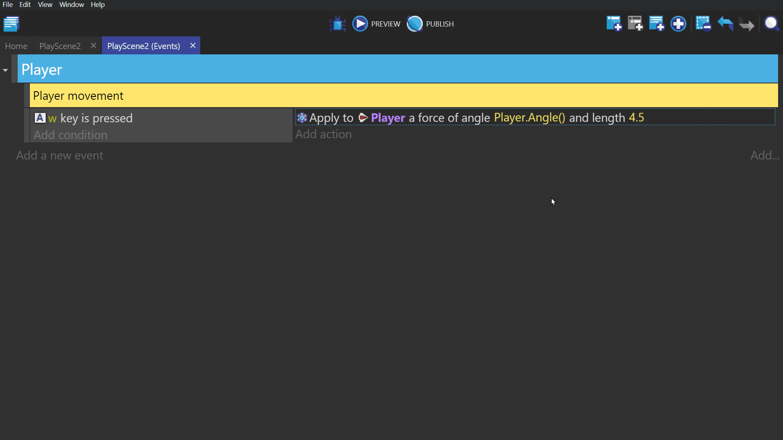Open the search in events magnifier
Viewport: 783px width, 440px height.
click(771, 24)
